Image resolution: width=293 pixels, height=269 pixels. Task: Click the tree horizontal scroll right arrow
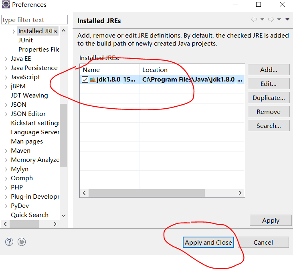[55, 224]
